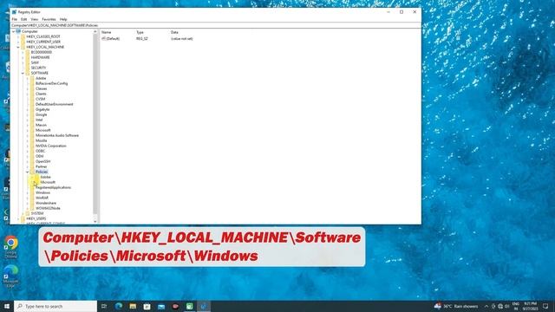Open the taskbar clock and date
The height and width of the screenshot is (312, 555).
(x=530, y=306)
